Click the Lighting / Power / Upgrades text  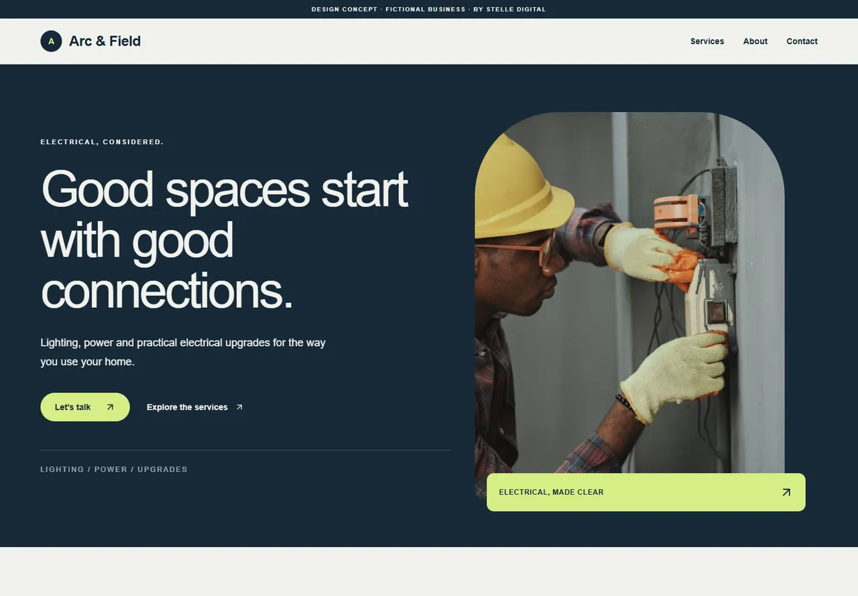pyautogui.click(x=114, y=469)
